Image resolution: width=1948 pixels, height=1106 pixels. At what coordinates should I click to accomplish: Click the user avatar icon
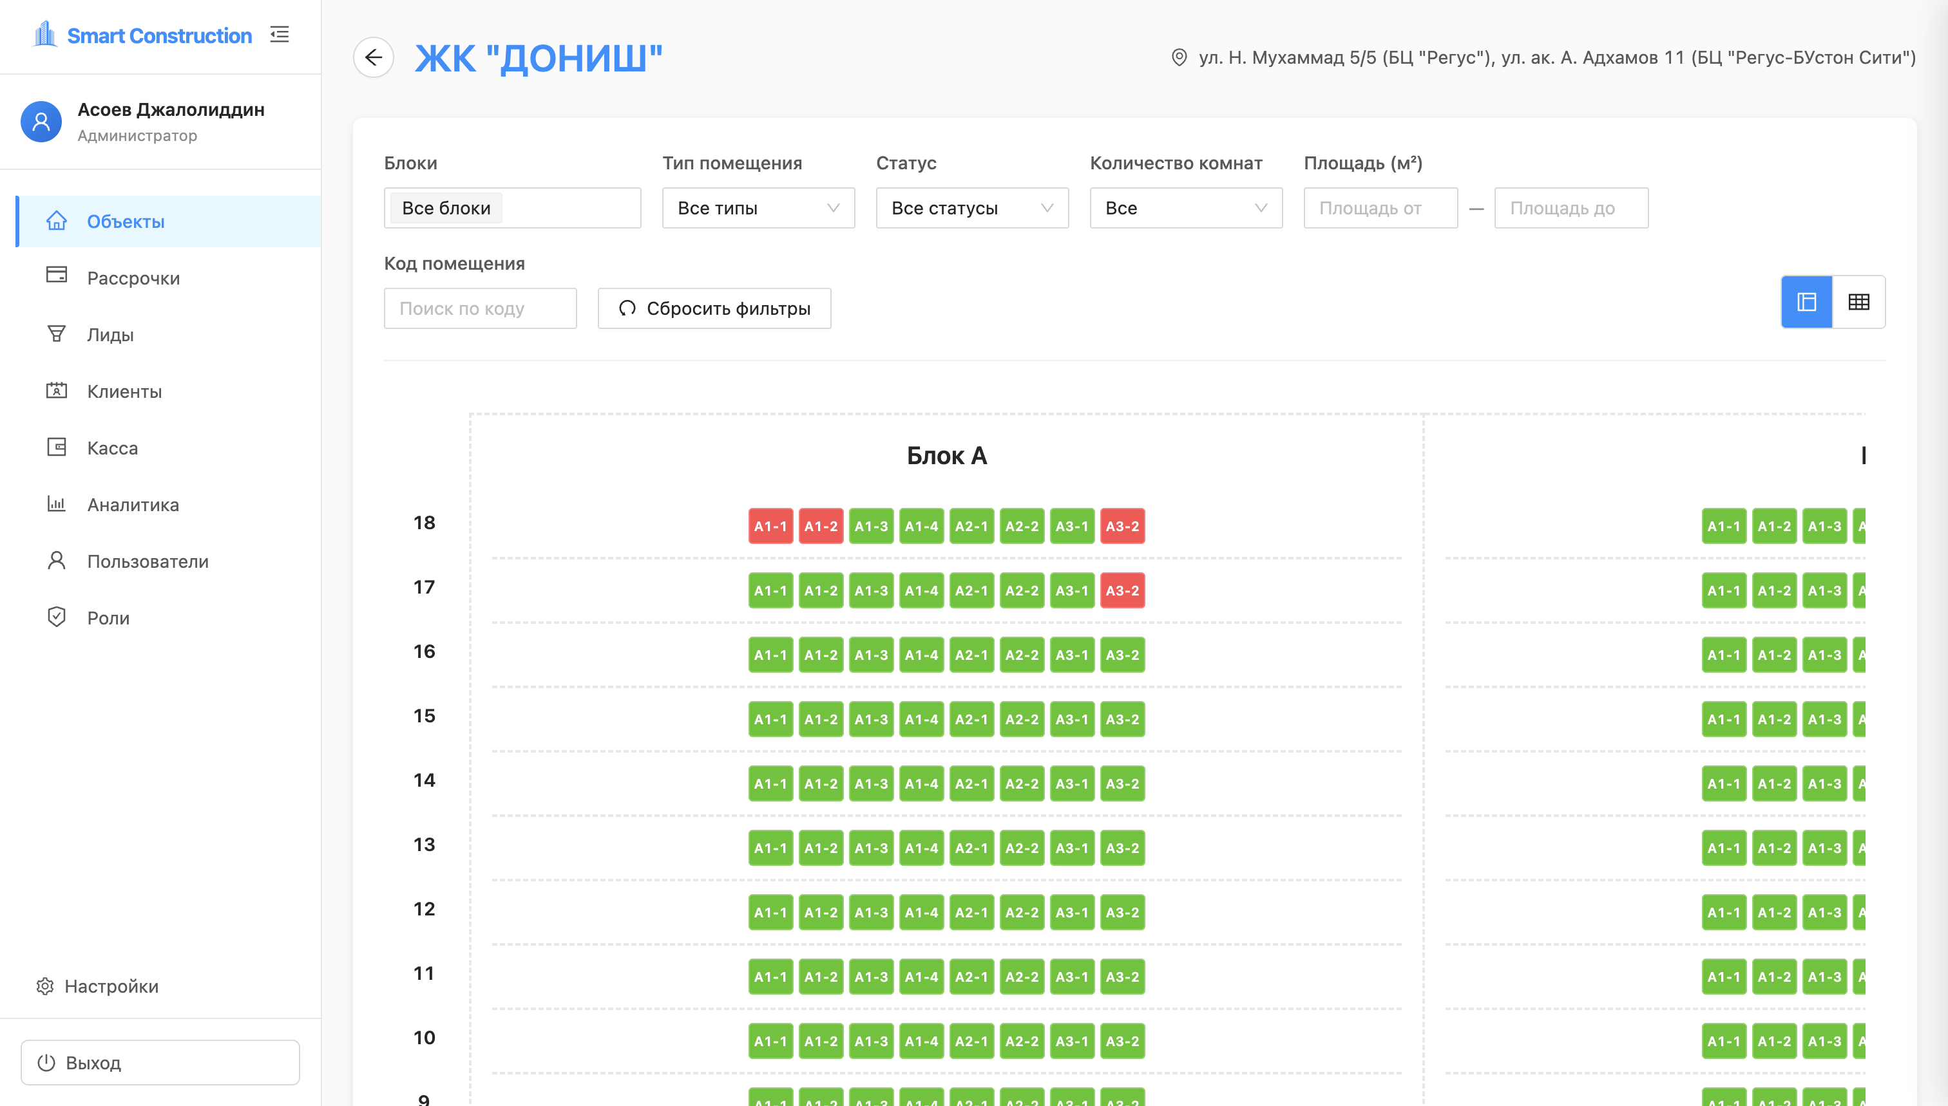41,122
